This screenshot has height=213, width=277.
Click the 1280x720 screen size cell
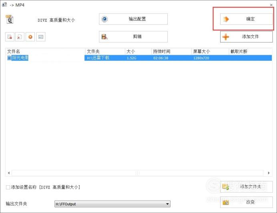pyautogui.click(x=201, y=58)
